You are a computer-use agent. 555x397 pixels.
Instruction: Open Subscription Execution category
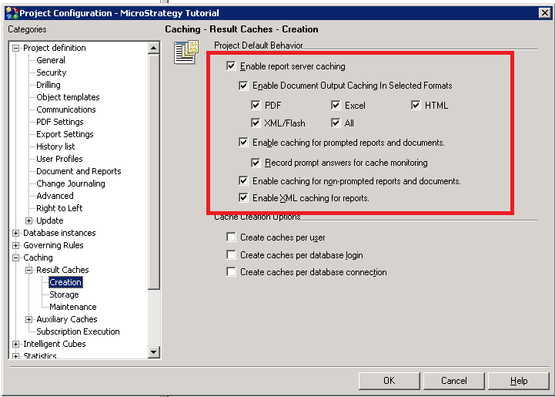[x=78, y=331]
